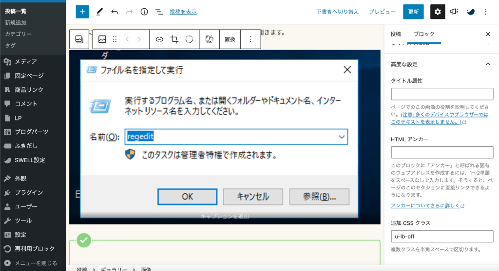499x271 pixels.
Task: Move image to next position arrow
Action: tap(139, 39)
